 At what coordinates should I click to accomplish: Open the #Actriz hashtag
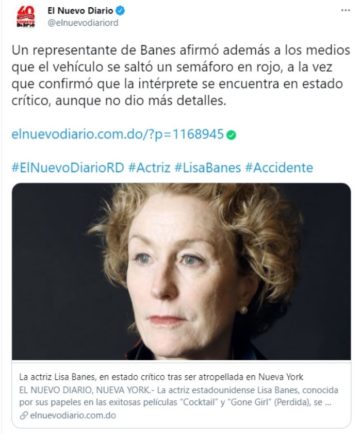pyautogui.click(x=149, y=168)
